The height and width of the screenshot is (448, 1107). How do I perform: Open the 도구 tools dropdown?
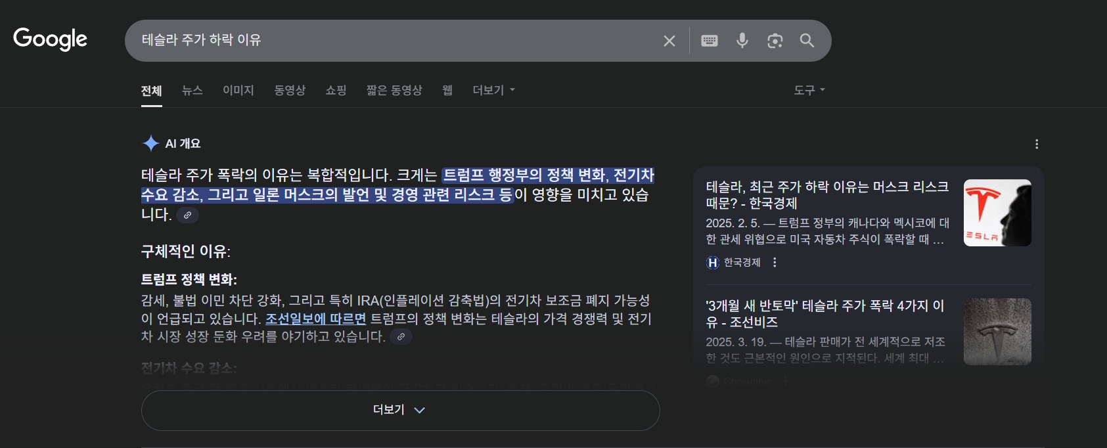(x=809, y=90)
